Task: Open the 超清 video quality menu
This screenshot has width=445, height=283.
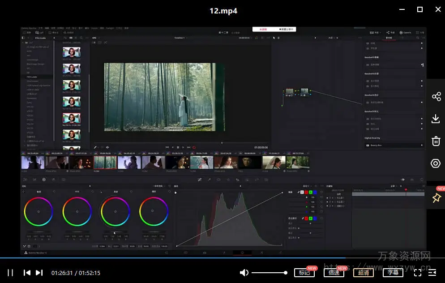Action: pos(364,272)
